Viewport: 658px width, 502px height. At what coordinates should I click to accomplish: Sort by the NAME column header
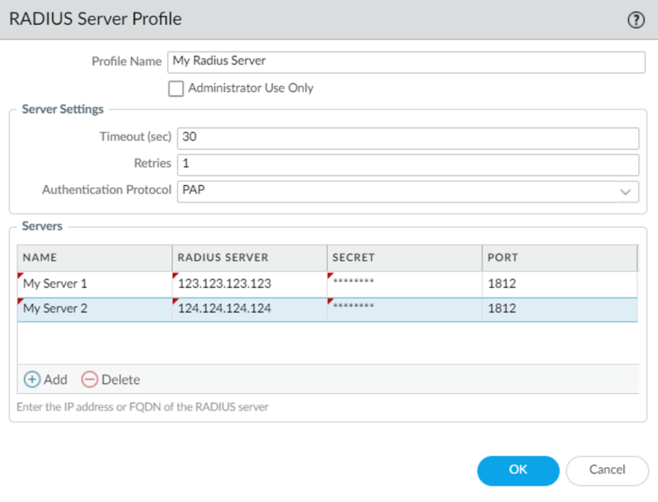coord(94,258)
